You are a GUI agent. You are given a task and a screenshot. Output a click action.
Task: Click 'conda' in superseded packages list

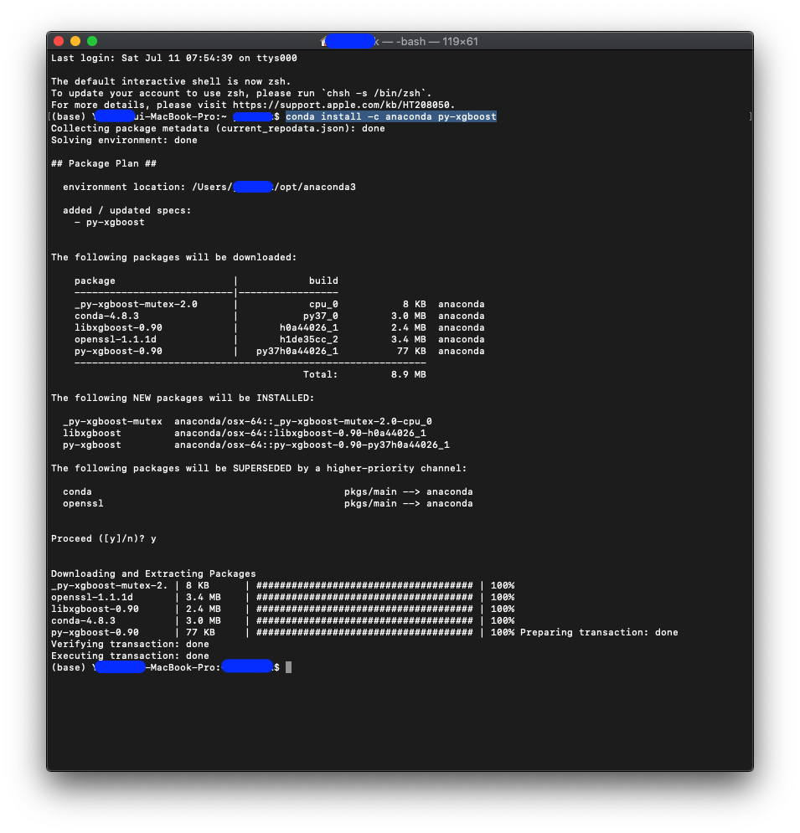(77, 491)
